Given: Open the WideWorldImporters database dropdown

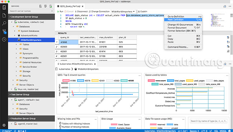Looking at the screenshot, I should [123, 11].
